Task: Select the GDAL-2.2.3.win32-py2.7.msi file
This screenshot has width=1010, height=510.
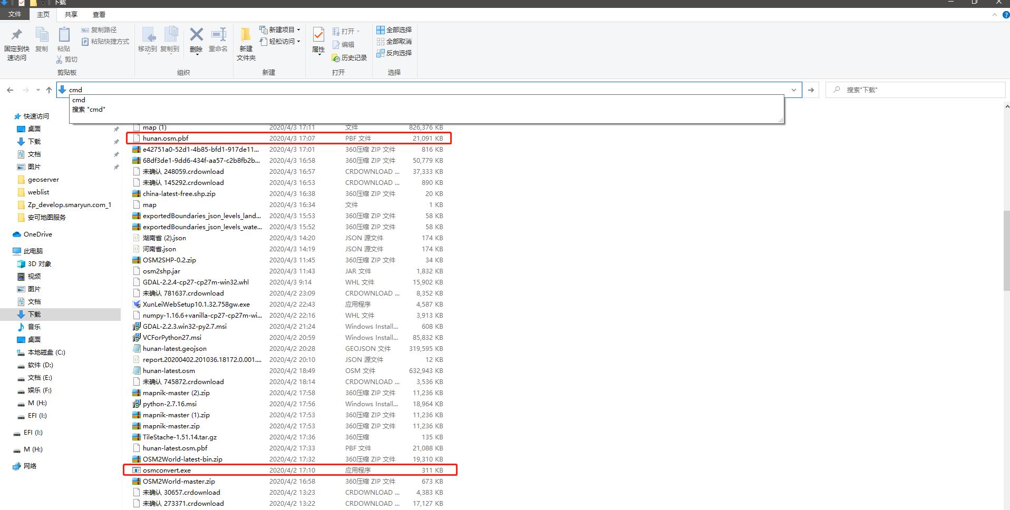Action: (x=289, y=327)
